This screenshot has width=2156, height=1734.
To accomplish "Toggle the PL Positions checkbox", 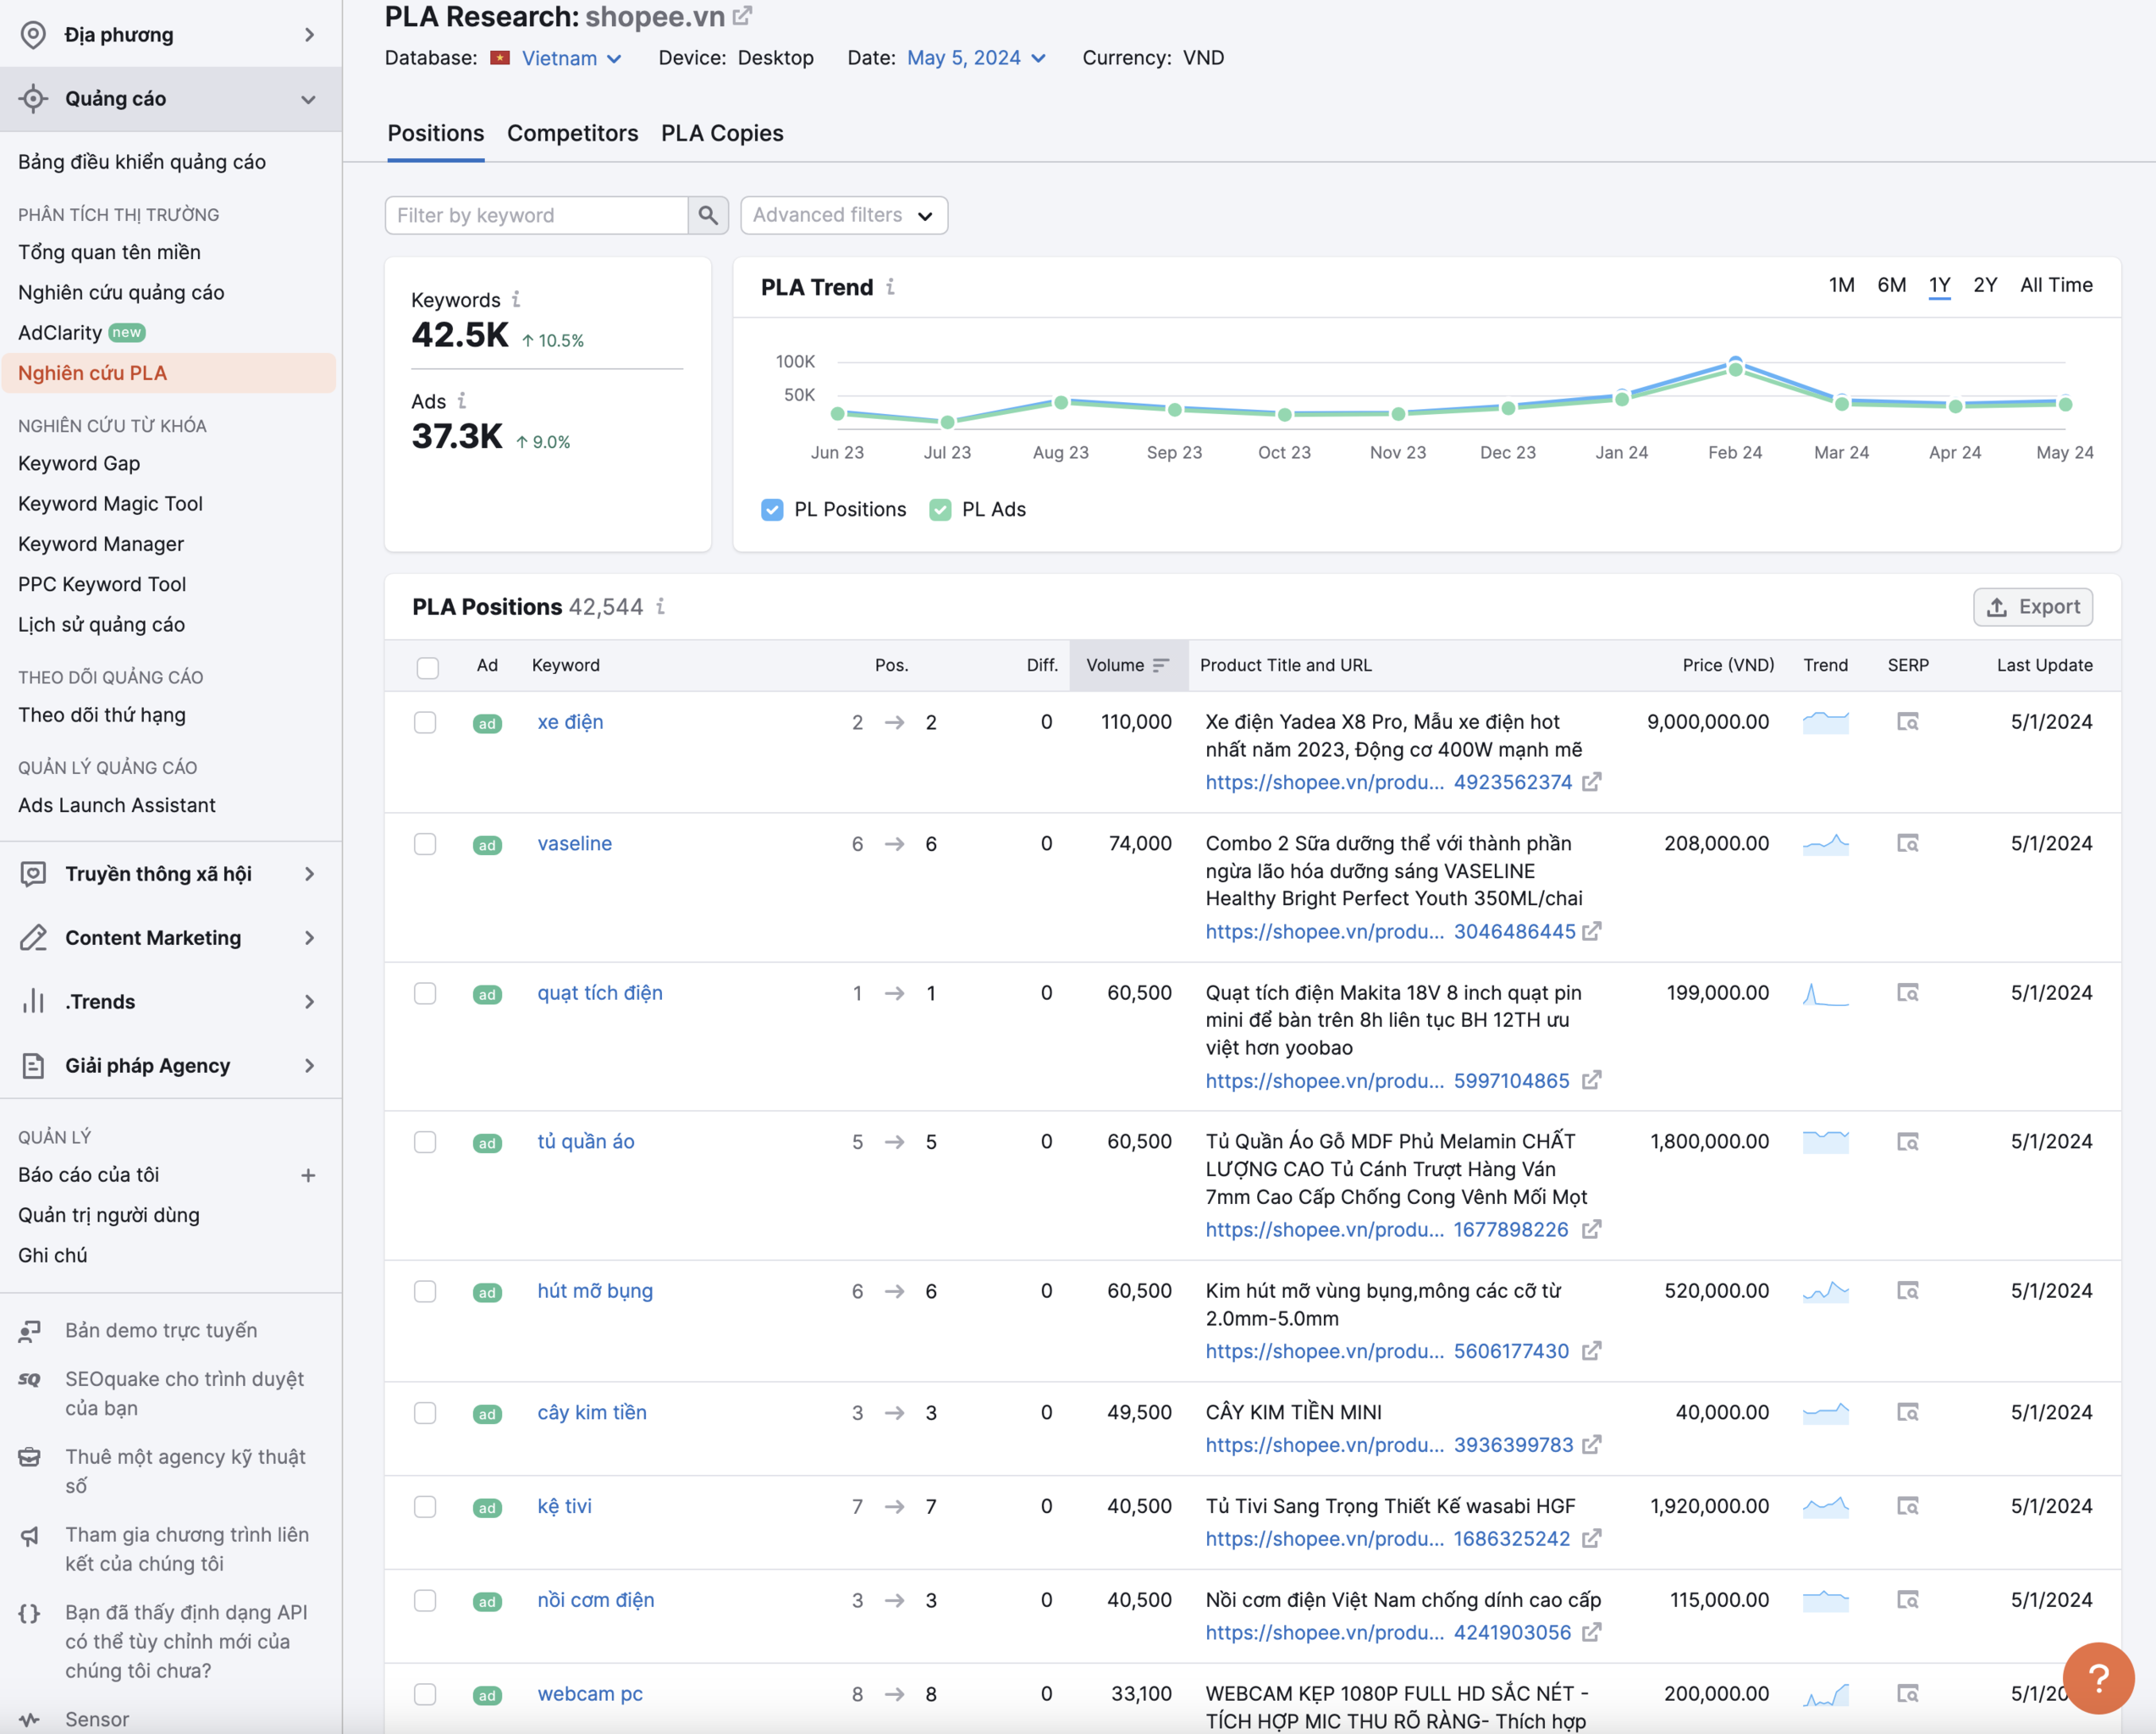I will click(772, 509).
